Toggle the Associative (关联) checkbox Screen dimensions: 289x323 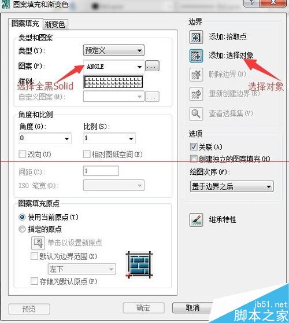pos(194,147)
